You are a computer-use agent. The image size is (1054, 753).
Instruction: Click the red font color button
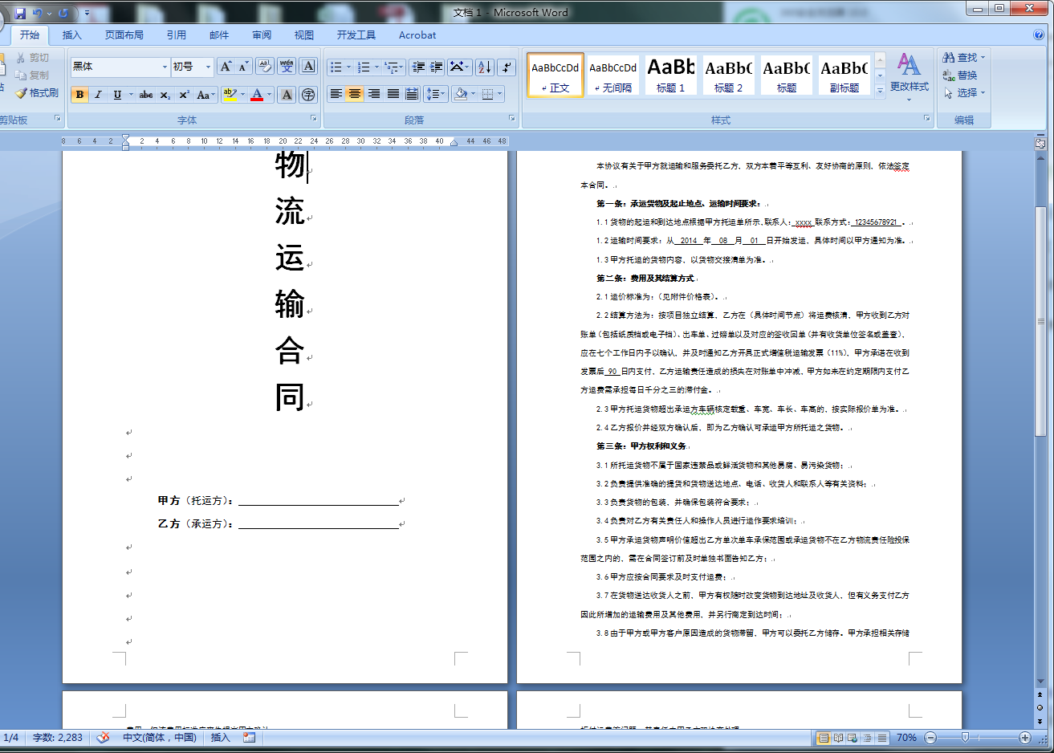pyautogui.click(x=257, y=95)
